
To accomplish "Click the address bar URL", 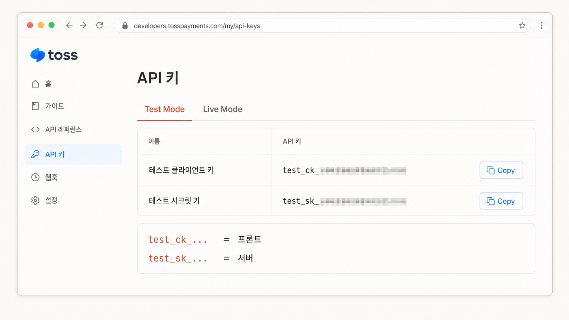I will click(x=197, y=26).
